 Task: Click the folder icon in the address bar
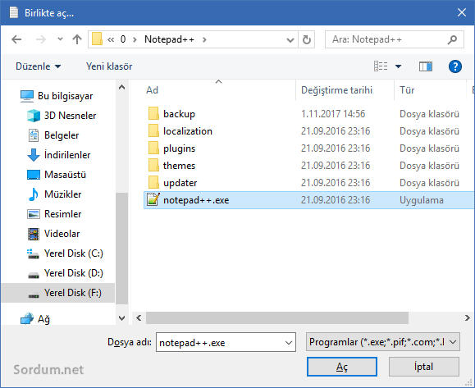pos(97,39)
